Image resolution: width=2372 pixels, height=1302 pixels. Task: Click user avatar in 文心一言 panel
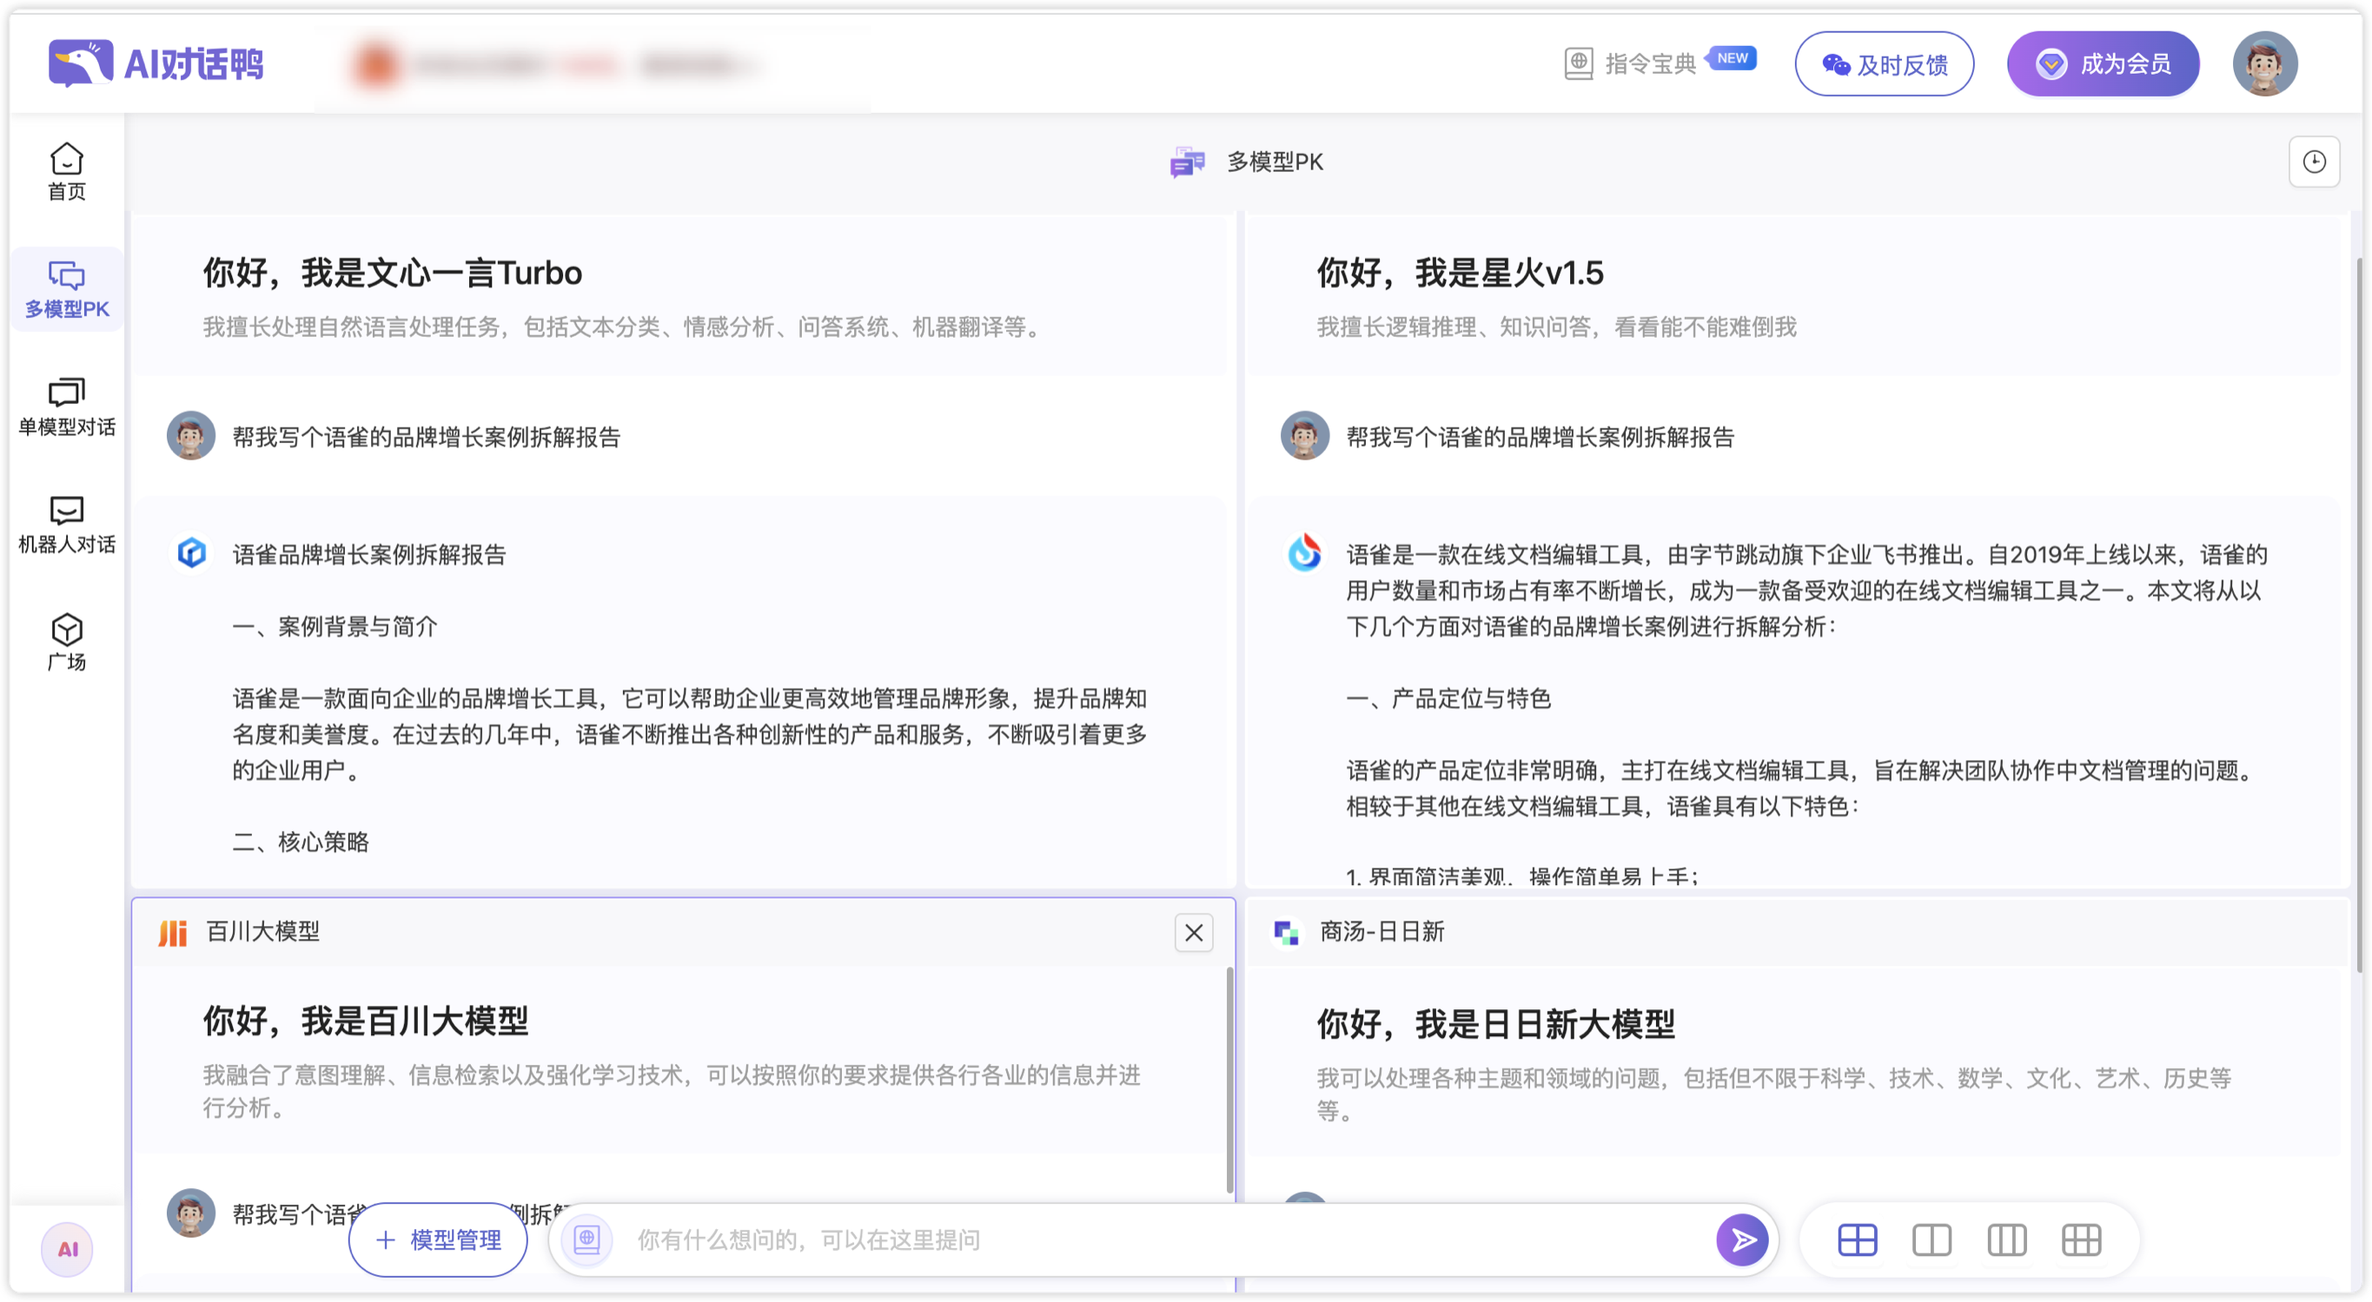click(x=190, y=435)
